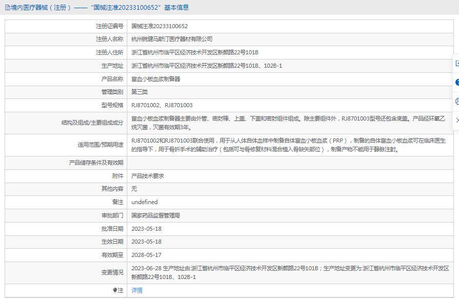Click the 管理类别 label
The width and height of the screenshot is (459, 299).
click(112, 92)
